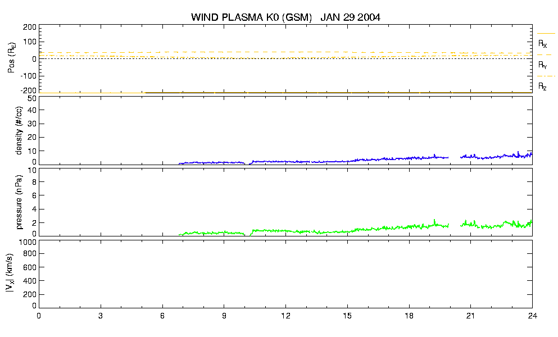558x337 pixels.
Task: Click the x-axis tick label "6"
Action: click(x=162, y=316)
